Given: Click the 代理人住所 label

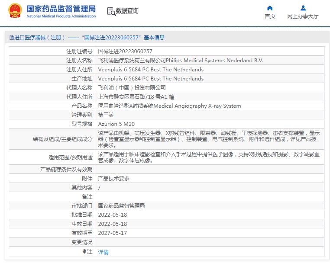Looking at the screenshot, I should point(79,97).
